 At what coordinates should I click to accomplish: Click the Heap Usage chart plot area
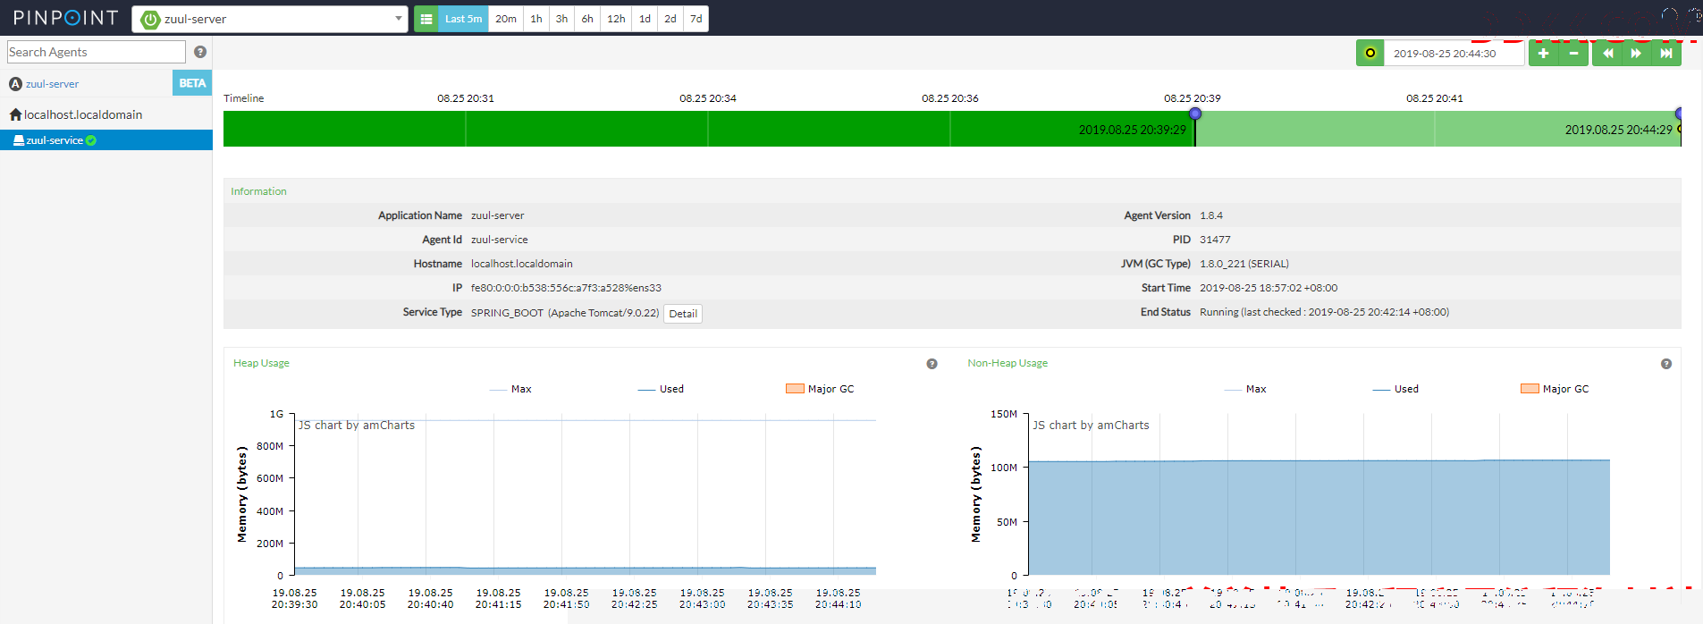click(585, 494)
